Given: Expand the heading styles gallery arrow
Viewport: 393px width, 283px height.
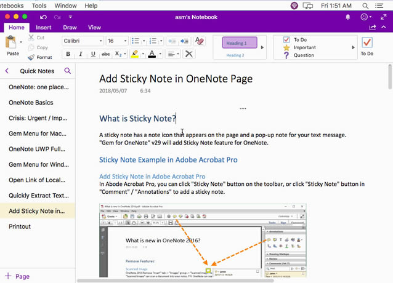Looking at the screenshot, I should [x=262, y=47].
